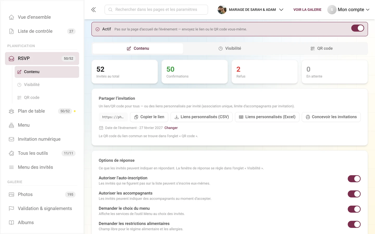Open Albums book icon in sidebar
Screen dimensions: 375x234
tap(11, 223)
